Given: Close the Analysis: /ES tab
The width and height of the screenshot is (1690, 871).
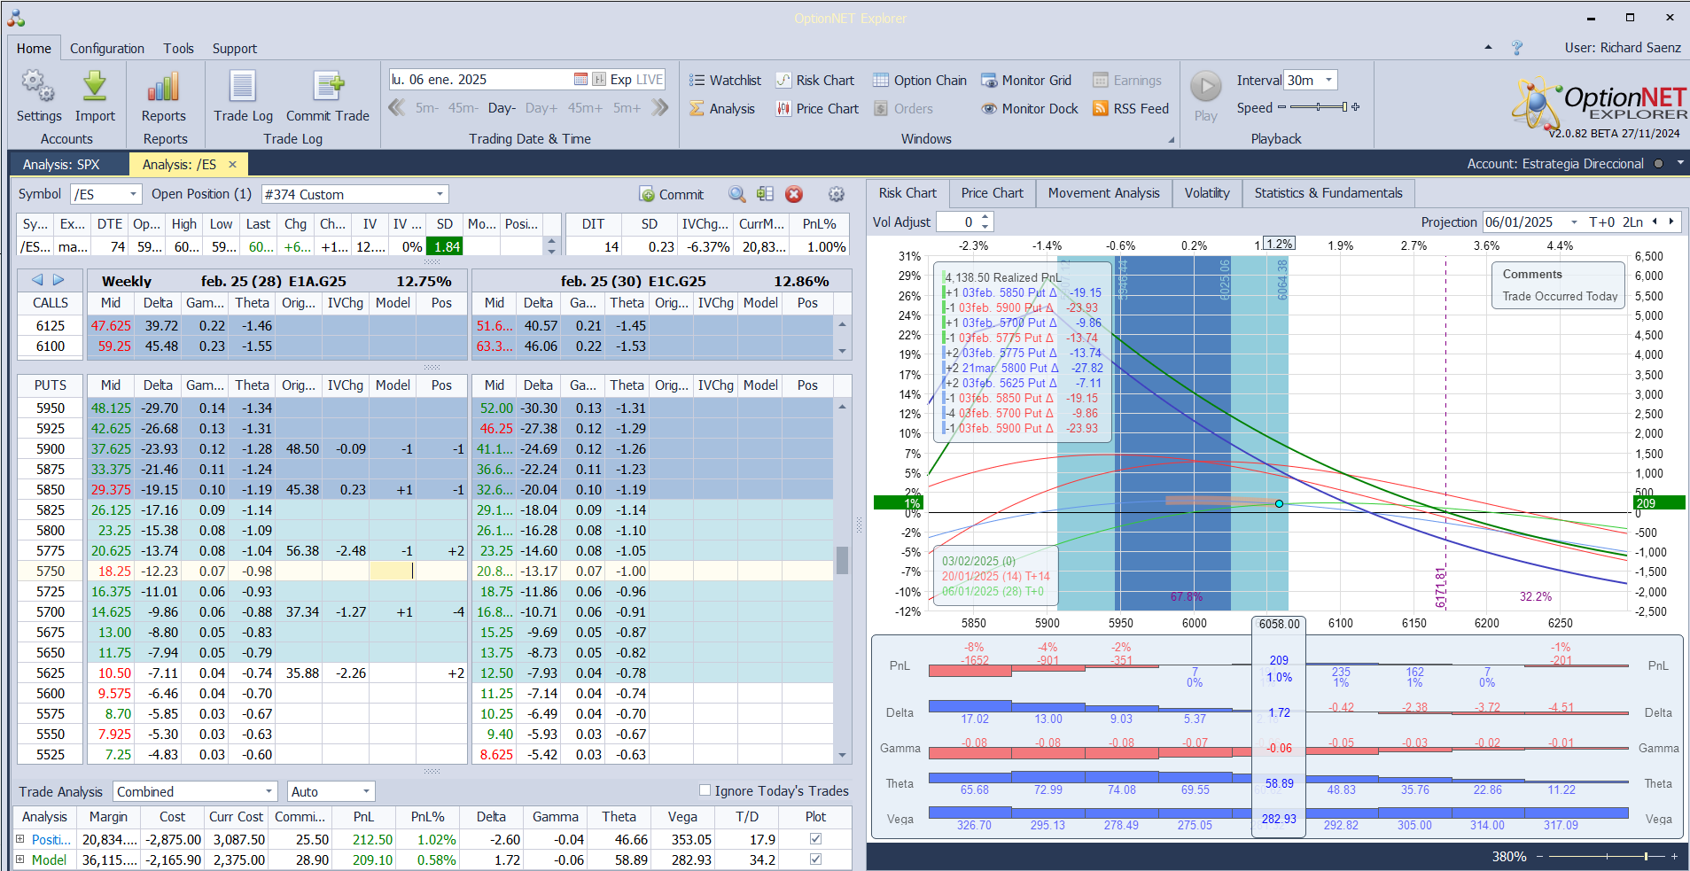Looking at the screenshot, I should click(232, 165).
